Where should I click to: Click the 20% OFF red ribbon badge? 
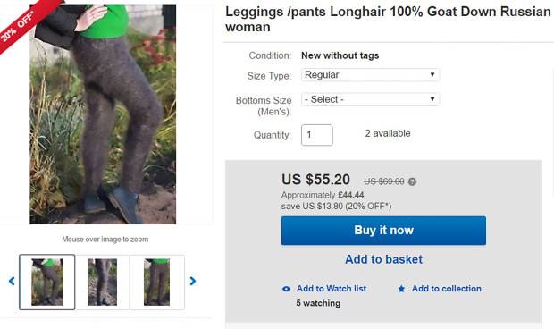point(21,25)
